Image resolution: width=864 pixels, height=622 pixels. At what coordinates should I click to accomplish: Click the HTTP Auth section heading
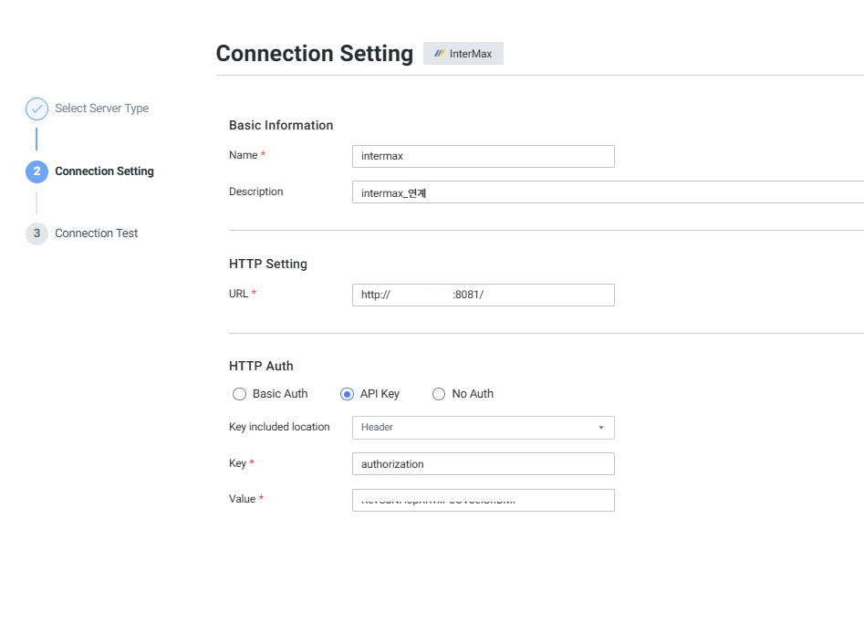tap(261, 366)
